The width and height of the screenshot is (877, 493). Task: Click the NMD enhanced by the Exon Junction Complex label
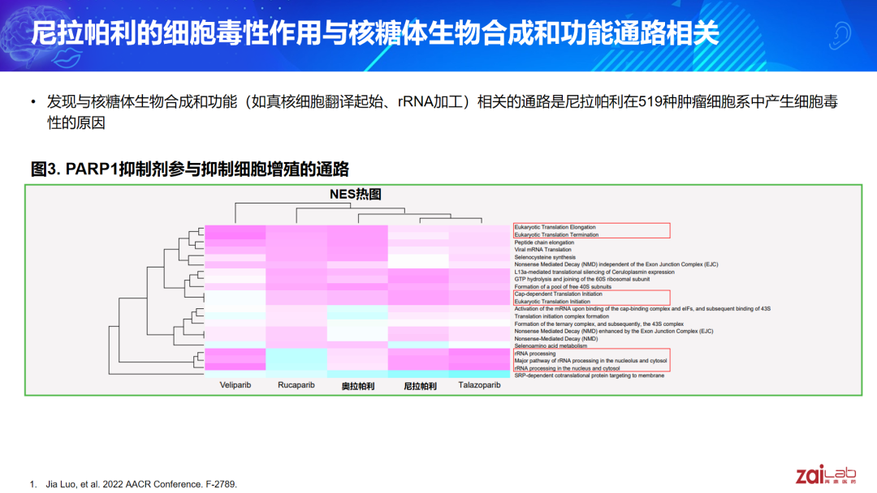coord(614,331)
